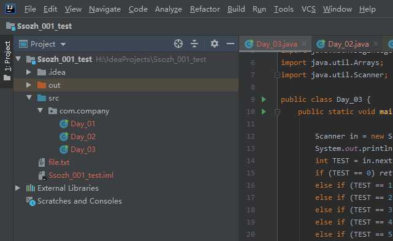Click the locate/scroll from source crosshair icon
The image size is (393, 241).
pos(178,44)
